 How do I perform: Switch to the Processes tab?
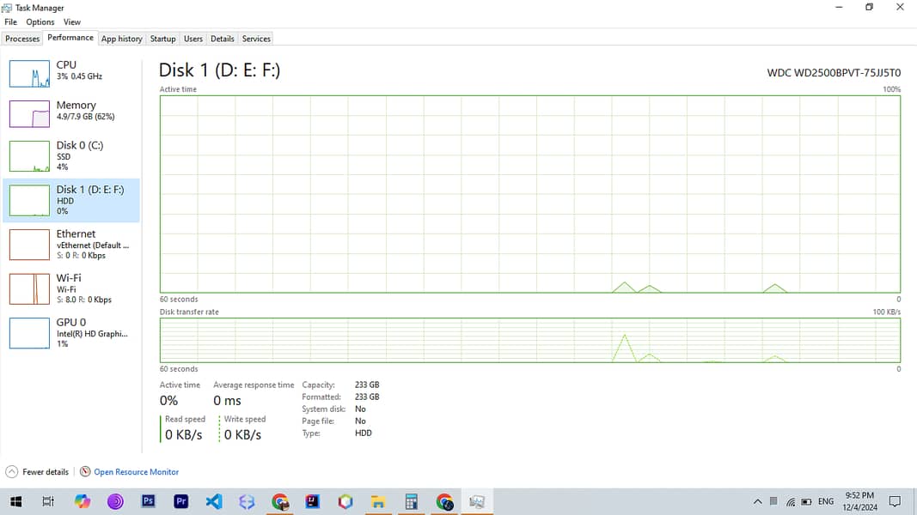pyautogui.click(x=22, y=39)
